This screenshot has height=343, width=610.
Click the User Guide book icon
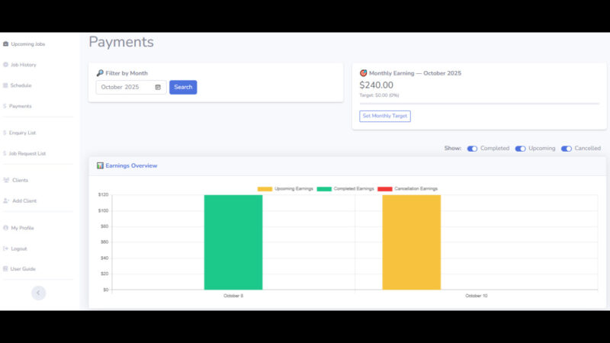tap(5, 269)
